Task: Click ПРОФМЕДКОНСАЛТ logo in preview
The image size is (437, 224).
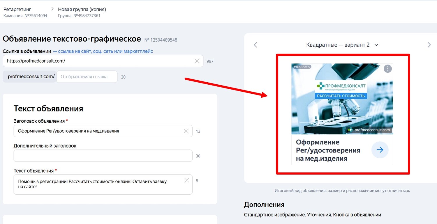Action: point(341,87)
